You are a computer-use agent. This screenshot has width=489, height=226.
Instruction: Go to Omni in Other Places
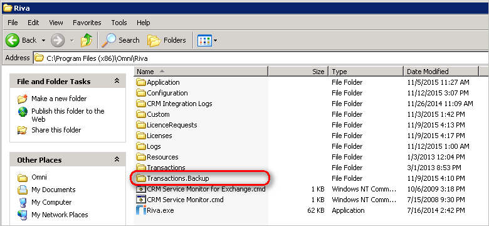point(39,177)
